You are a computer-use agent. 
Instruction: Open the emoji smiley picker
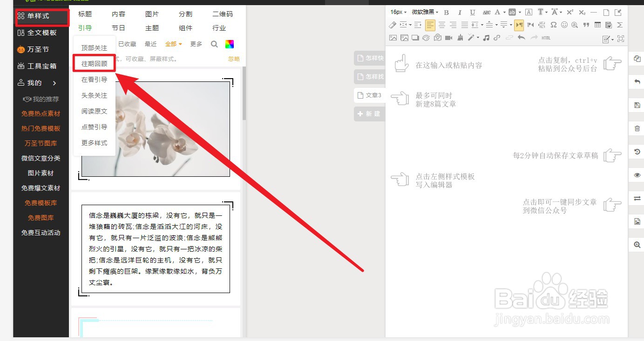(x=564, y=25)
